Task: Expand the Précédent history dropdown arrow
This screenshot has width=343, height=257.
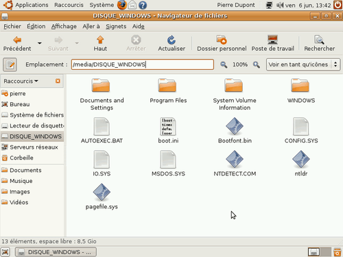Action: (40, 43)
